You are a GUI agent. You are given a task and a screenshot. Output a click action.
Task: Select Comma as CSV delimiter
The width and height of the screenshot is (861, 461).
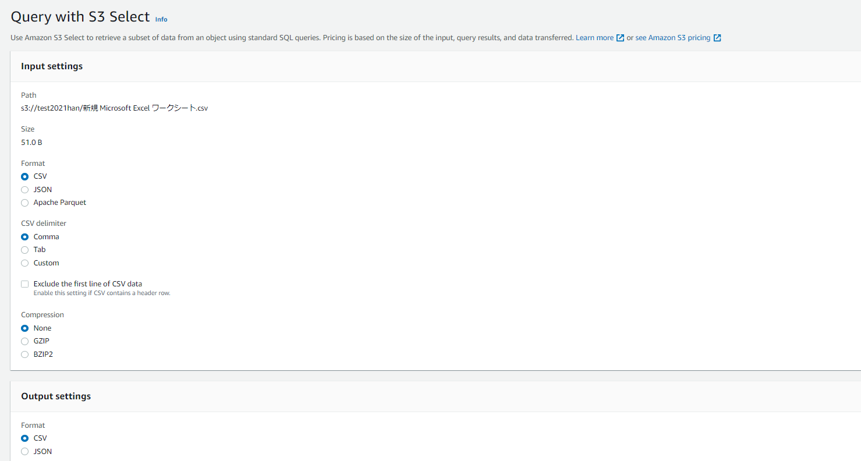24,236
